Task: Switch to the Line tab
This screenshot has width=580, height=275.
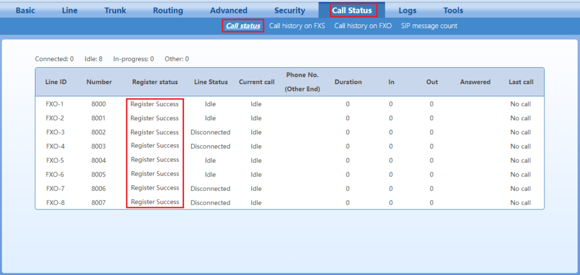Action: tap(70, 10)
